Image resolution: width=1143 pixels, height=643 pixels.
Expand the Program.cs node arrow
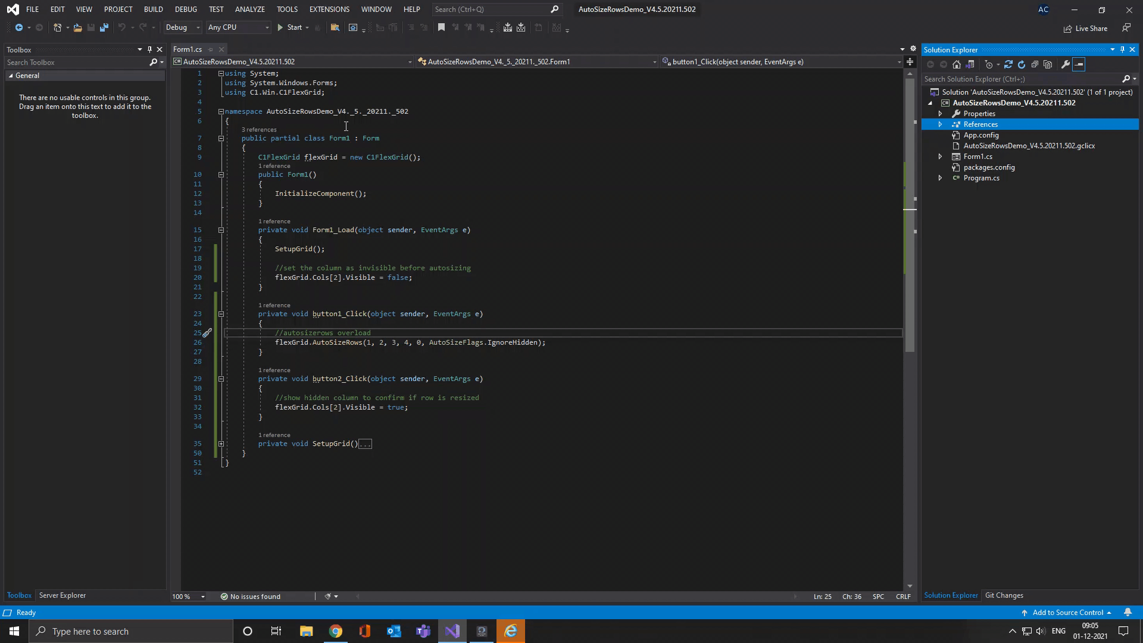tap(940, 178)
